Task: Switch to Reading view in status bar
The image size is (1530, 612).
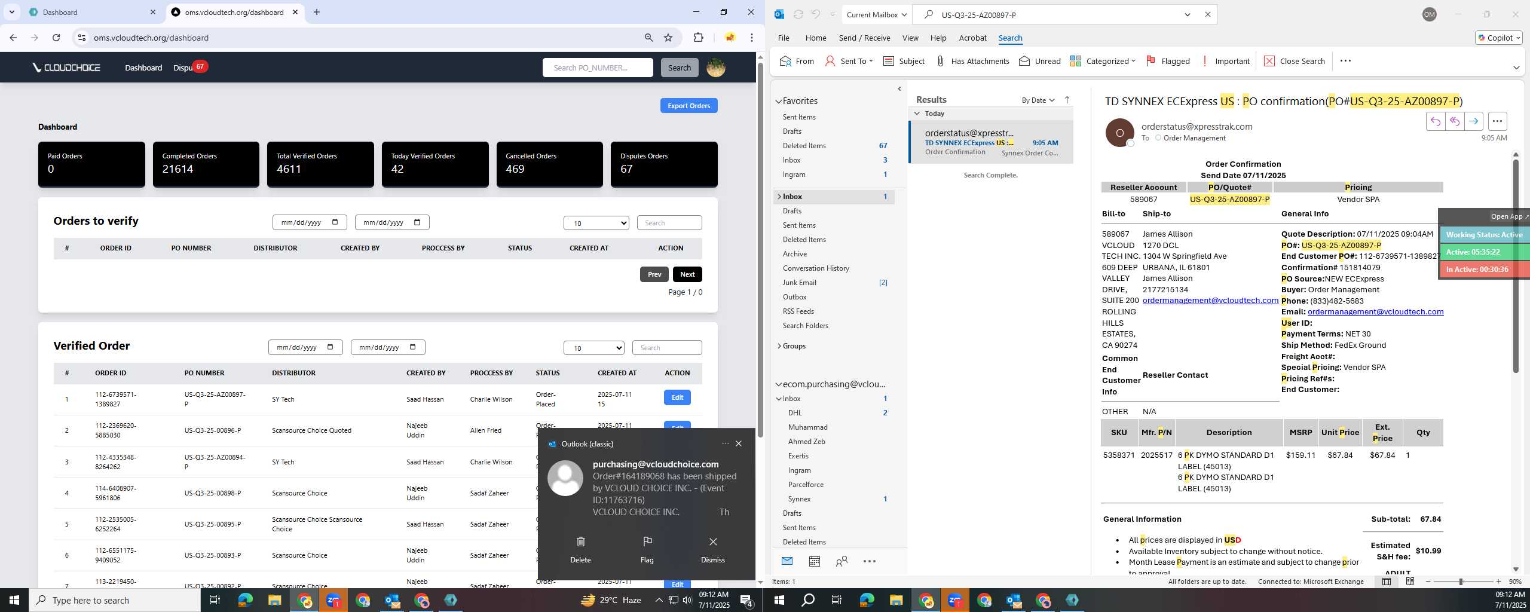Action: [x=1410, y=582]
